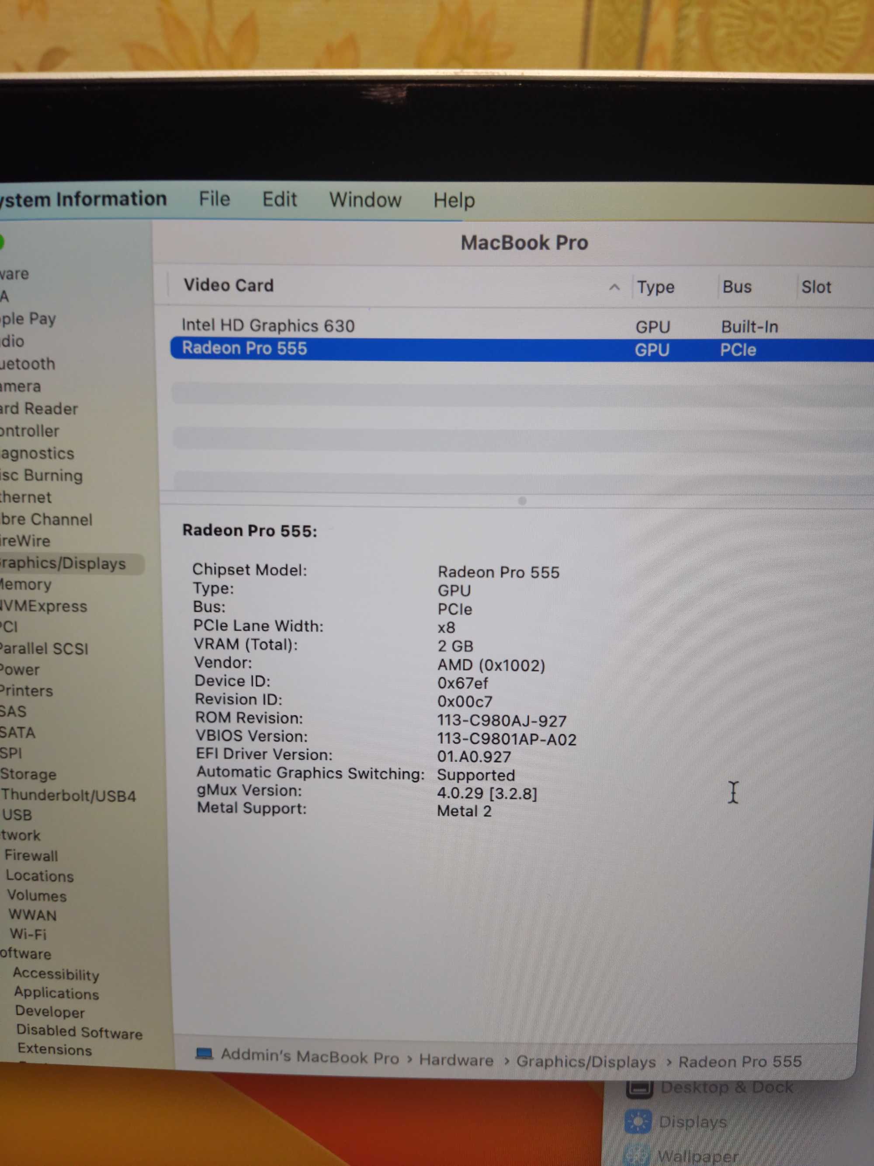
Task: Select the Radeon Pro 555 row in the table
Action: (521, 349)
